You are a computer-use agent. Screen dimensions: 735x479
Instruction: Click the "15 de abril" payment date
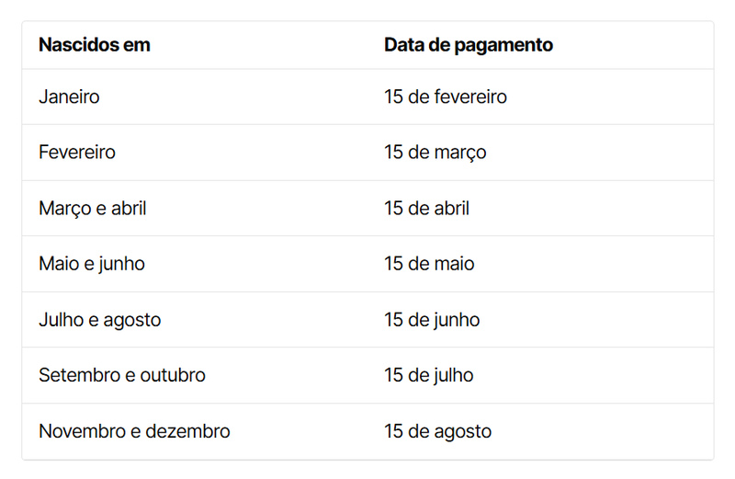pos(427,209)
